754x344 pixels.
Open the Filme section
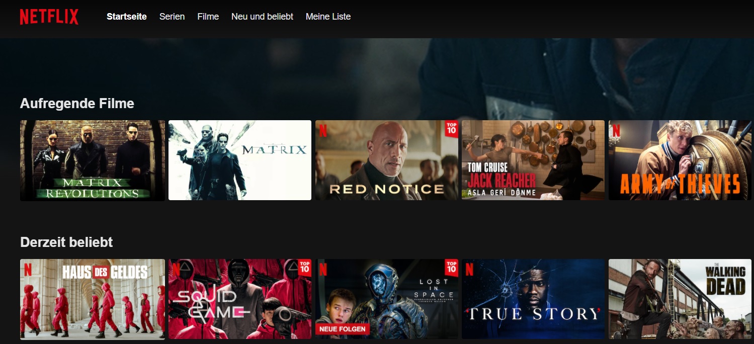[x=208, y=17]
